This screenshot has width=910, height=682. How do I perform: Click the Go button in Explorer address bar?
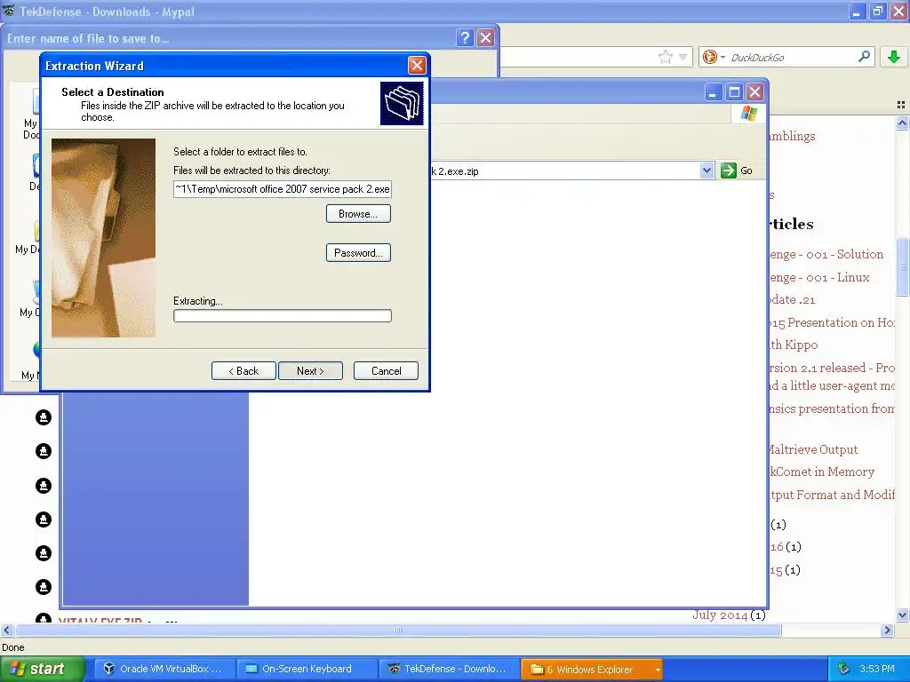pos(737,170)
